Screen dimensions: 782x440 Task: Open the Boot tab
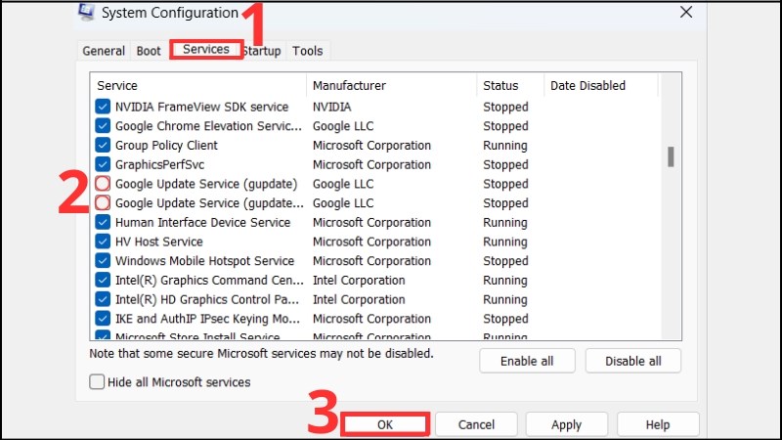[149, 51]
